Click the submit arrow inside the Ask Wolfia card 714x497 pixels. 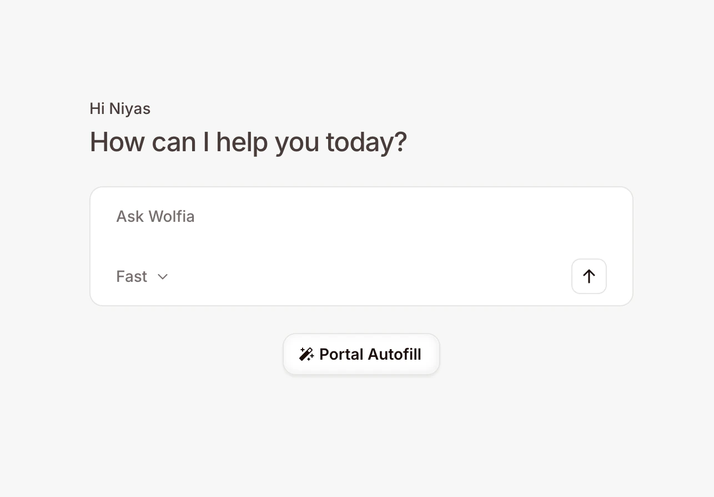click(x=589, y=276)
